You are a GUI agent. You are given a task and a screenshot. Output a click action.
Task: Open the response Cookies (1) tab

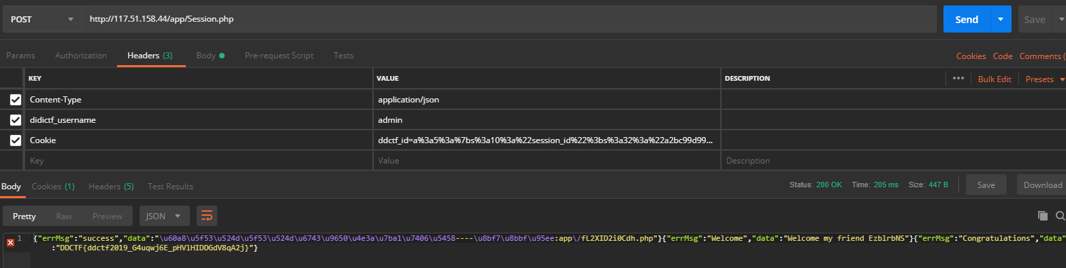click(x=53, y=186)
